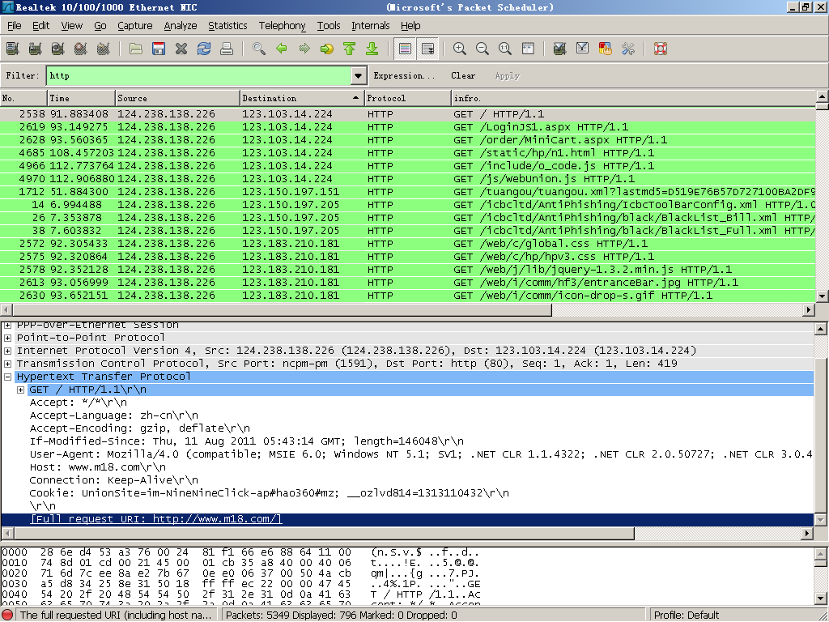Viewport: 829px width, 622px height.
Task: Toggle packet list colorization
Action: coord(405,49)
